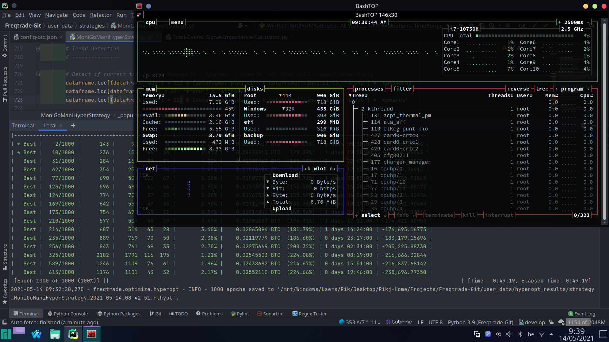The width and height of the screenshot is (609, 342).
Task: Mute the volume via the speaker tray icon
Action: point(509,334)
